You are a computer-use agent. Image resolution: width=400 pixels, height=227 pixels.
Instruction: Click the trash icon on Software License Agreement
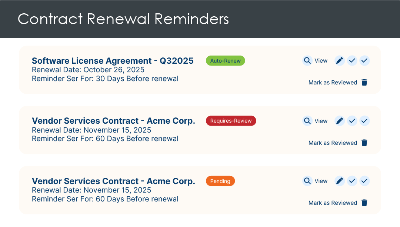tap(364, 82)
